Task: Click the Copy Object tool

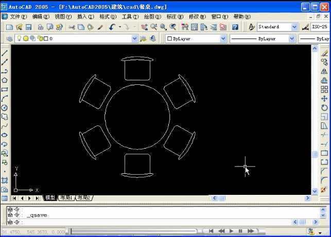Action: click(324, 62)
